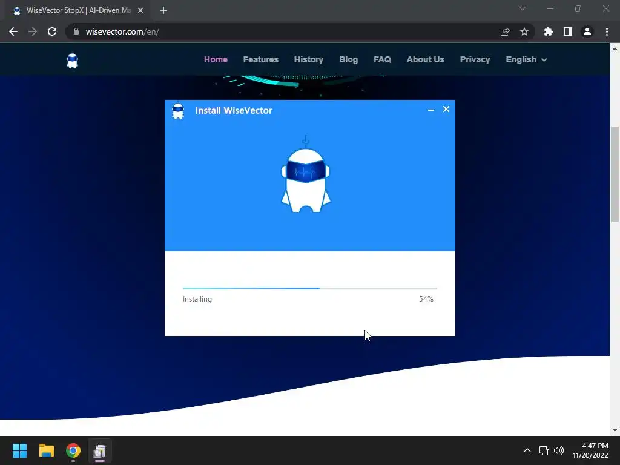The image size is (620, 465).
Task: Click the scrollbar up arrow
Action: [615, 48]
